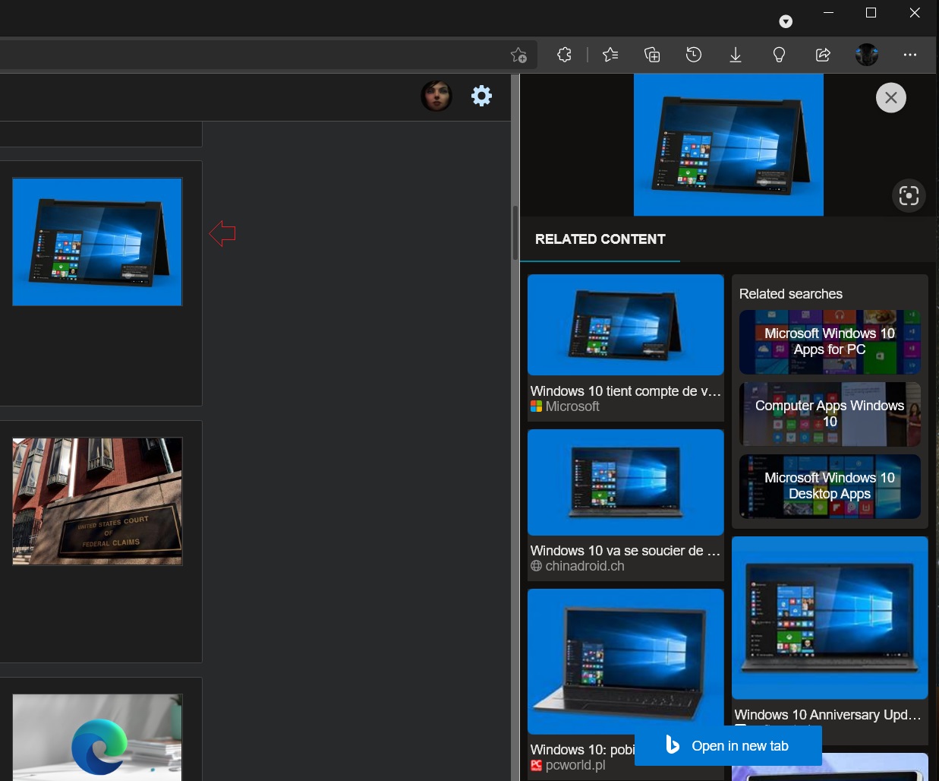Open the pcworld.pl result laptop image
939x781 pixels.
(x=625, y=661)
